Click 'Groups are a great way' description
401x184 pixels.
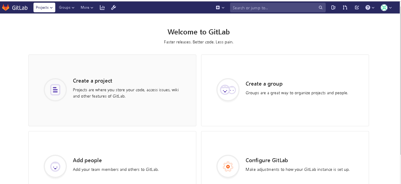pyautogui.click(x=297, y=93)
